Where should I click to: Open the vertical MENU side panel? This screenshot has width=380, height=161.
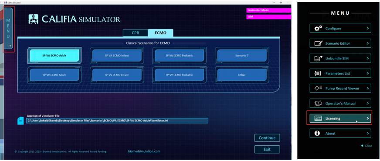(x=8, y=29)
